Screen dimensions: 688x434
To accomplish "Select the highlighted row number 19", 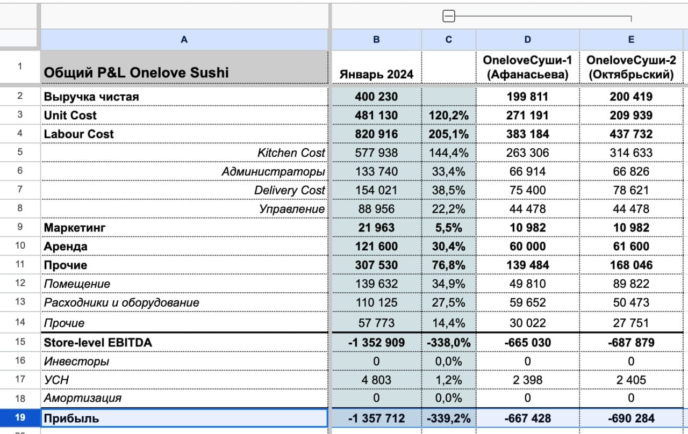I will (x=20, y=418).
